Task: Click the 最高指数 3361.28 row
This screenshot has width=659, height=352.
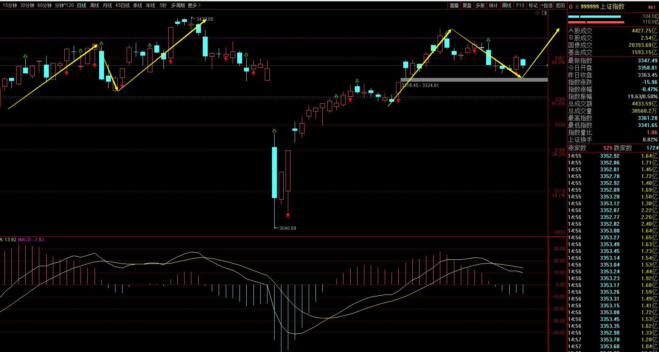Action: pyautogui.click(x=613, y=118)
